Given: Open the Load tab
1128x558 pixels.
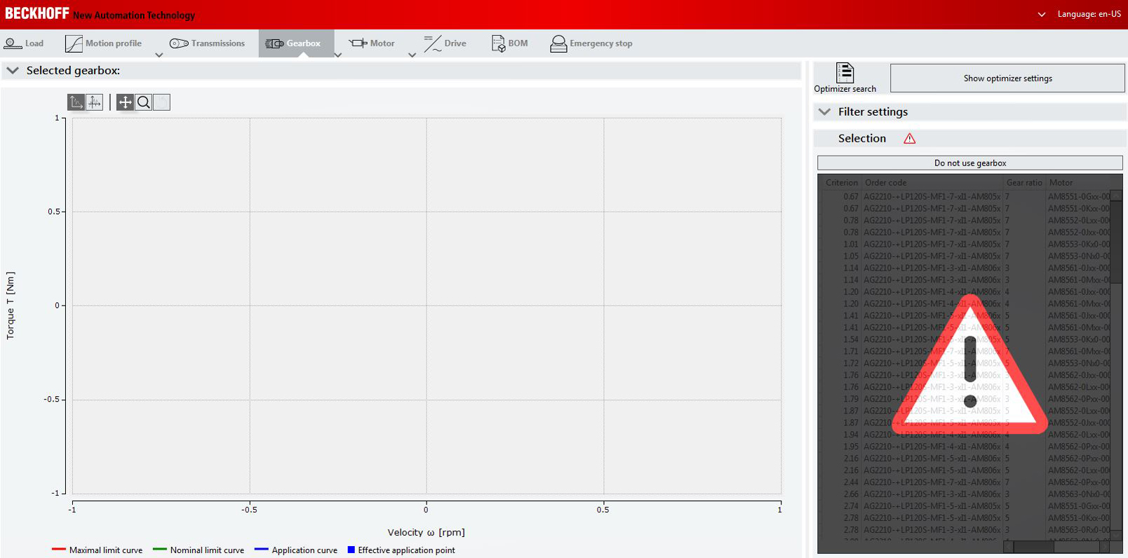Looking at the screenshot, I should pyautogui.click(x=24, y=43).
